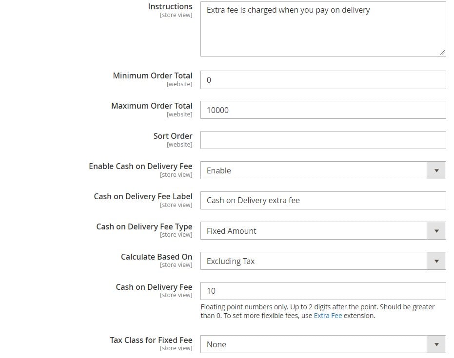454x358 pixels.
Task: Click the Calculate Based On arrow icon
Action: click(436, 261)
